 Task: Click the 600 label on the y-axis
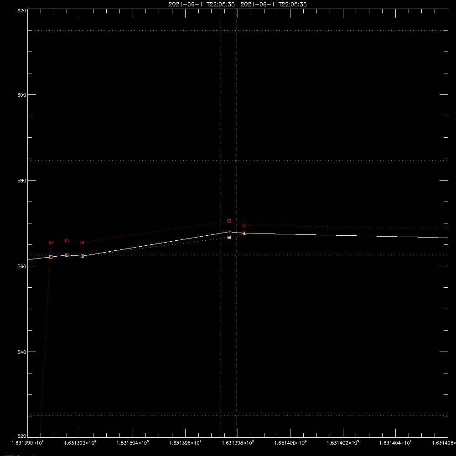point(22,95)
